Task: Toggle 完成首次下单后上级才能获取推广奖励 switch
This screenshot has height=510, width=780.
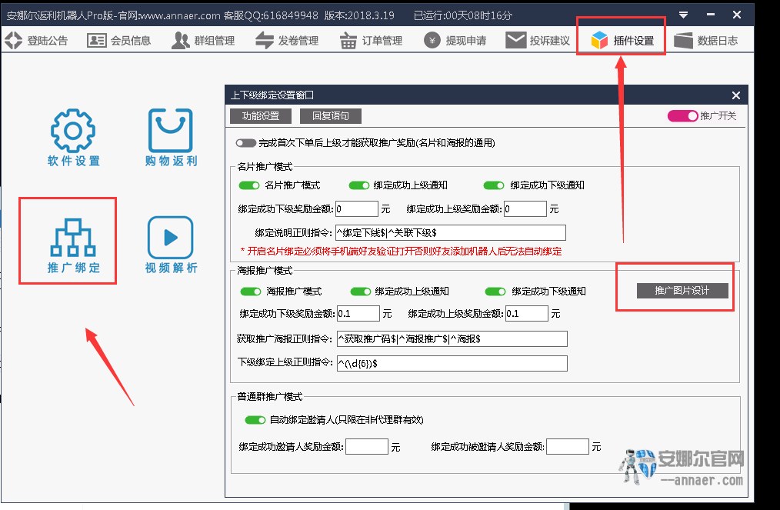Action: [x=245, y=143]
